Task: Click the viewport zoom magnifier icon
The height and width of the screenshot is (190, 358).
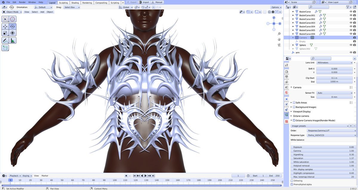Action: click(279, 34)
